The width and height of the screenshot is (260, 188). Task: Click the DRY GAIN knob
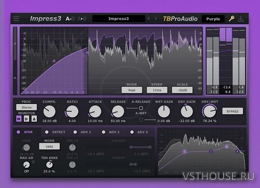point(187,111)
